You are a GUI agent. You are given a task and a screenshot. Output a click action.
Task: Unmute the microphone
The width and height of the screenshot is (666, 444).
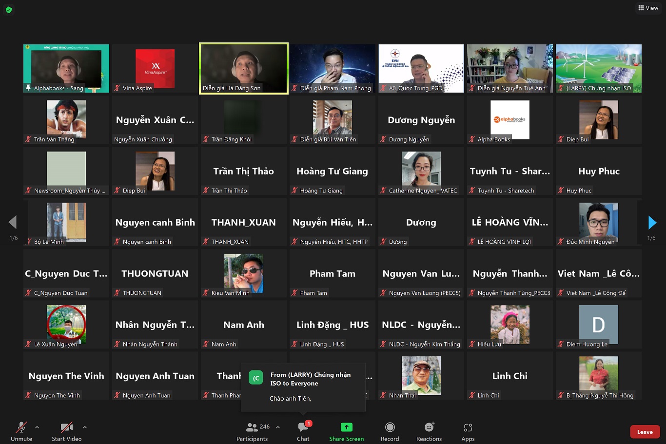pos(21,431)
